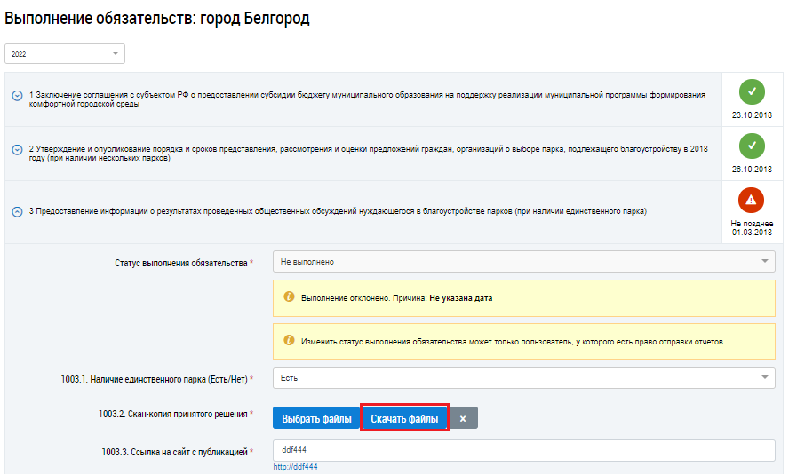Screen dimensions: 789x474
Task: Click the 'Не позднее 01.03.2018' deadline text
Action: [752, 228]
